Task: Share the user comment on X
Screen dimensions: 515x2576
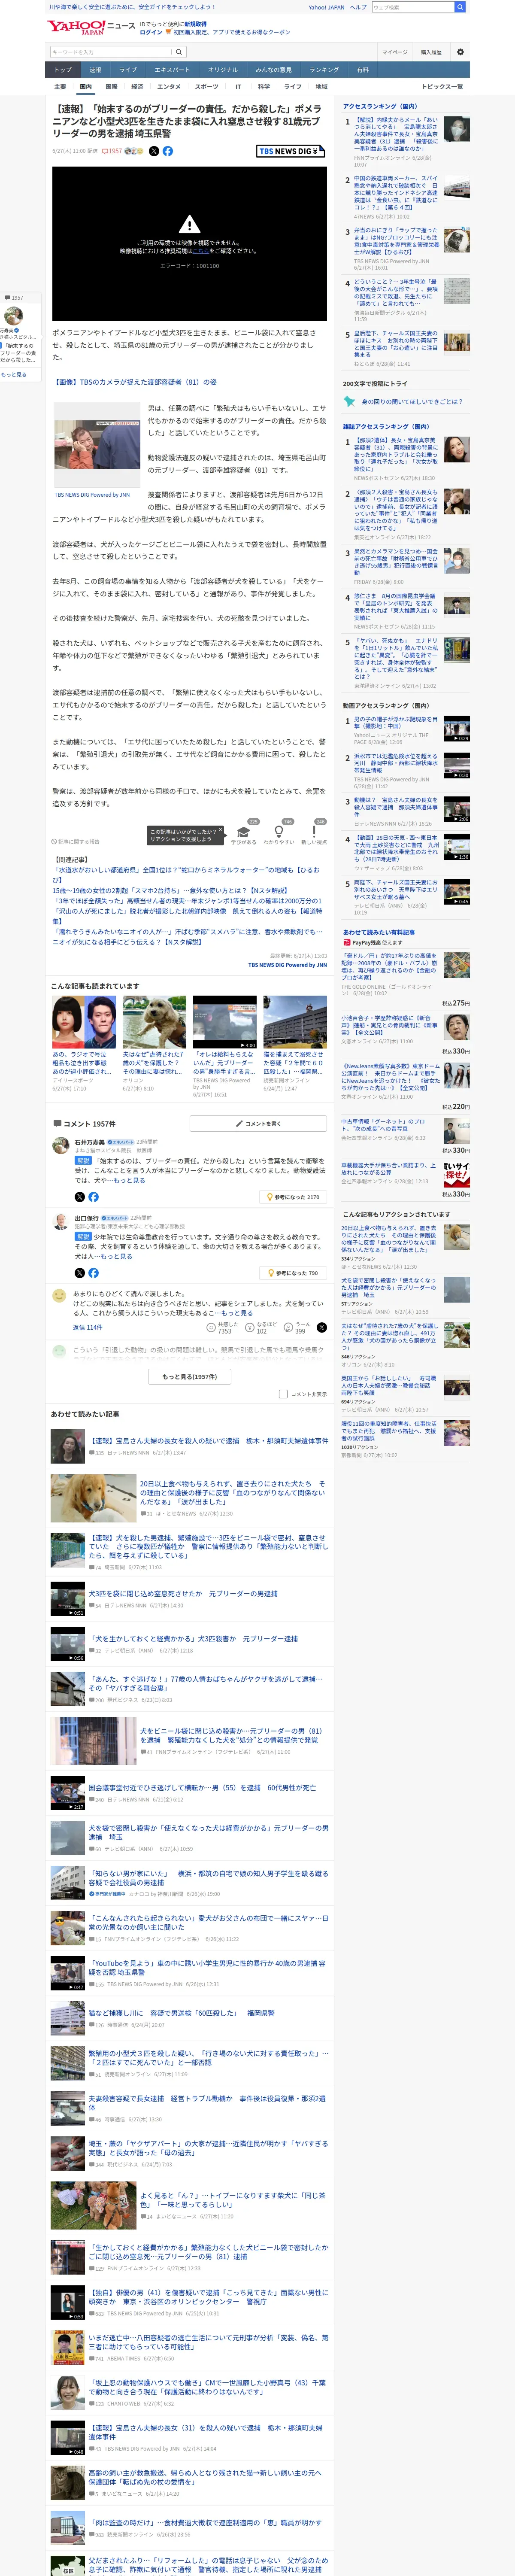Action: (321, 1327)
